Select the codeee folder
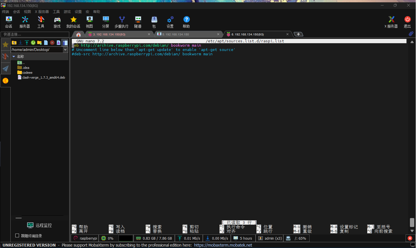The height and width of the screenshot is (248, 416). point(25,73)
